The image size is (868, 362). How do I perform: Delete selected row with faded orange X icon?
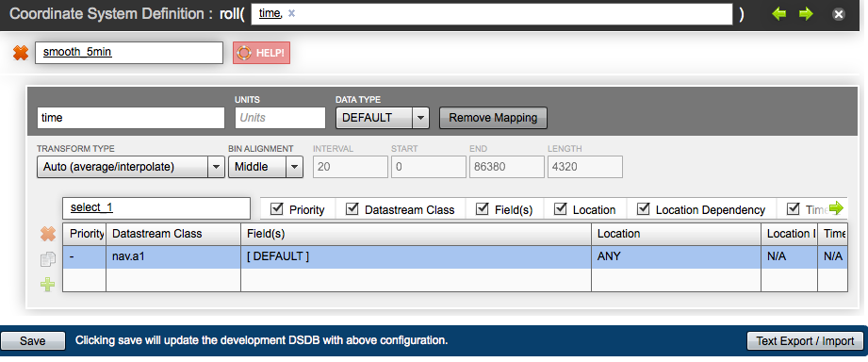(48, 234)
